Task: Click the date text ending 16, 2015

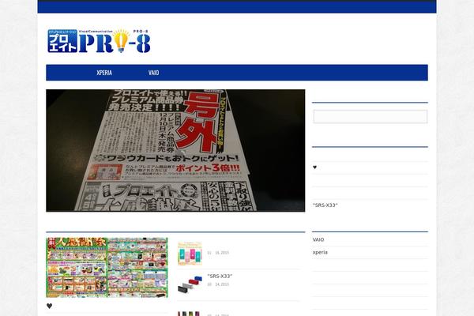Action: click(x=218, y=253)
